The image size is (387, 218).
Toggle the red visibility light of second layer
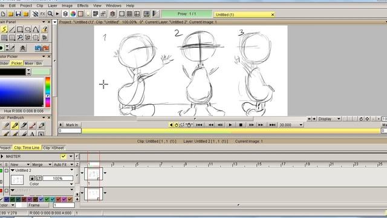[x=1, y=191]
